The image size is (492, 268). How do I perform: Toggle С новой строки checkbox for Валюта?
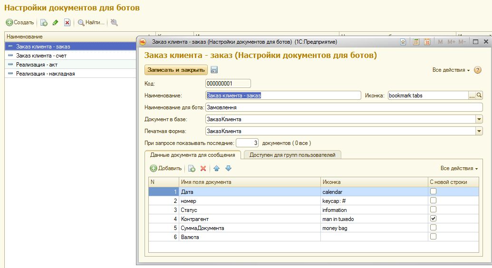pos(434,237)
